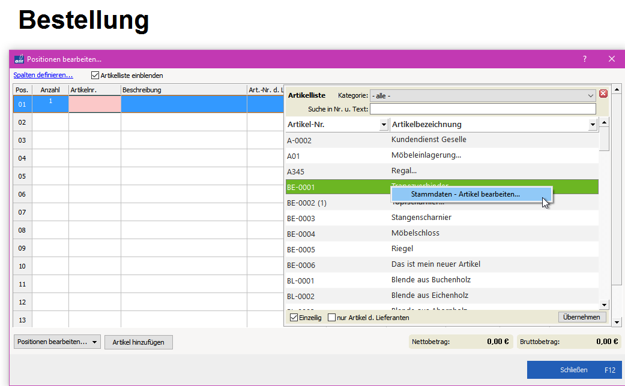The width and height of the screenshot is (625, 386).
Task: Click the Pos. column header
Action: [22, 90]
